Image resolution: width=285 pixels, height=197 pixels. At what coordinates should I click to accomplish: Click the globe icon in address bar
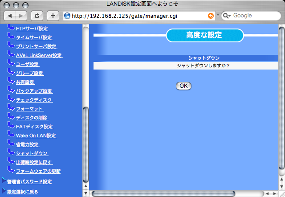tap(67, 16)
